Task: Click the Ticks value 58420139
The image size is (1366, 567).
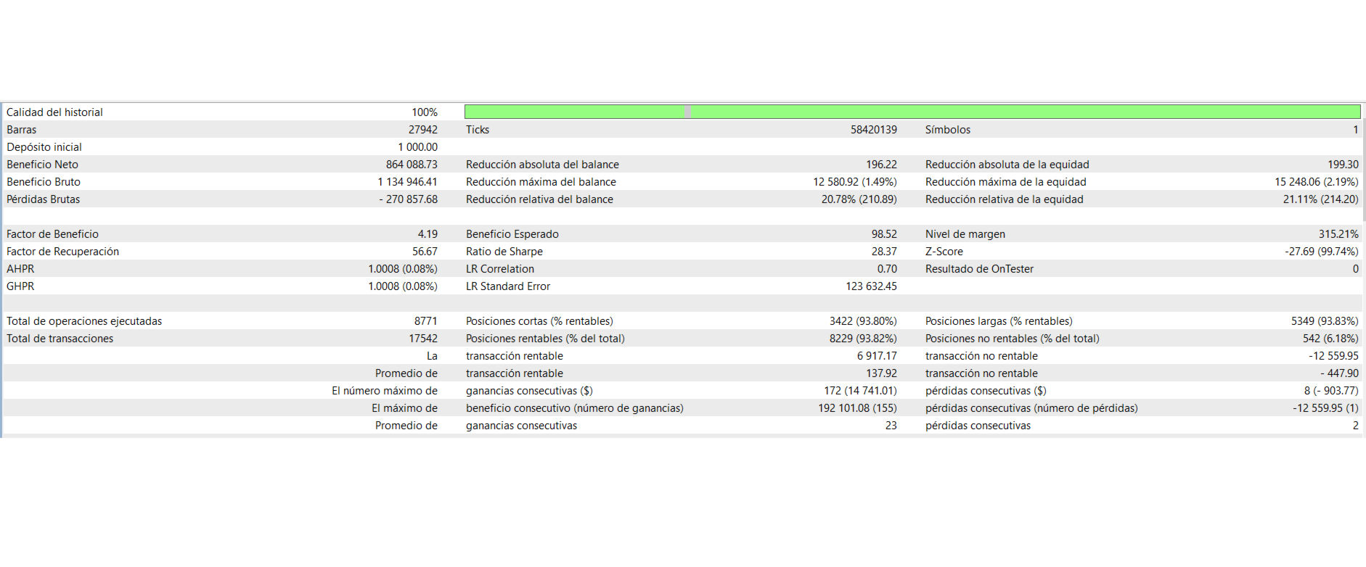Action: 874,130
